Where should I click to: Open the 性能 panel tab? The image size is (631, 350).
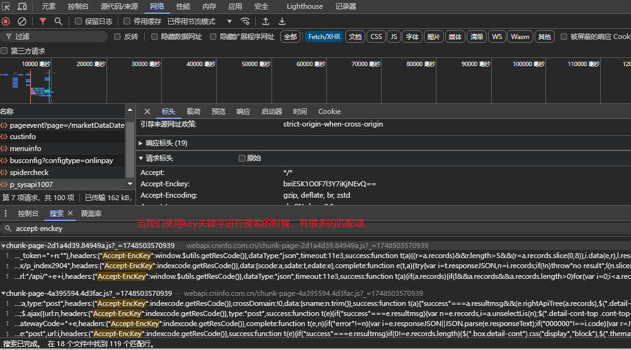click(x=183, y=6)
